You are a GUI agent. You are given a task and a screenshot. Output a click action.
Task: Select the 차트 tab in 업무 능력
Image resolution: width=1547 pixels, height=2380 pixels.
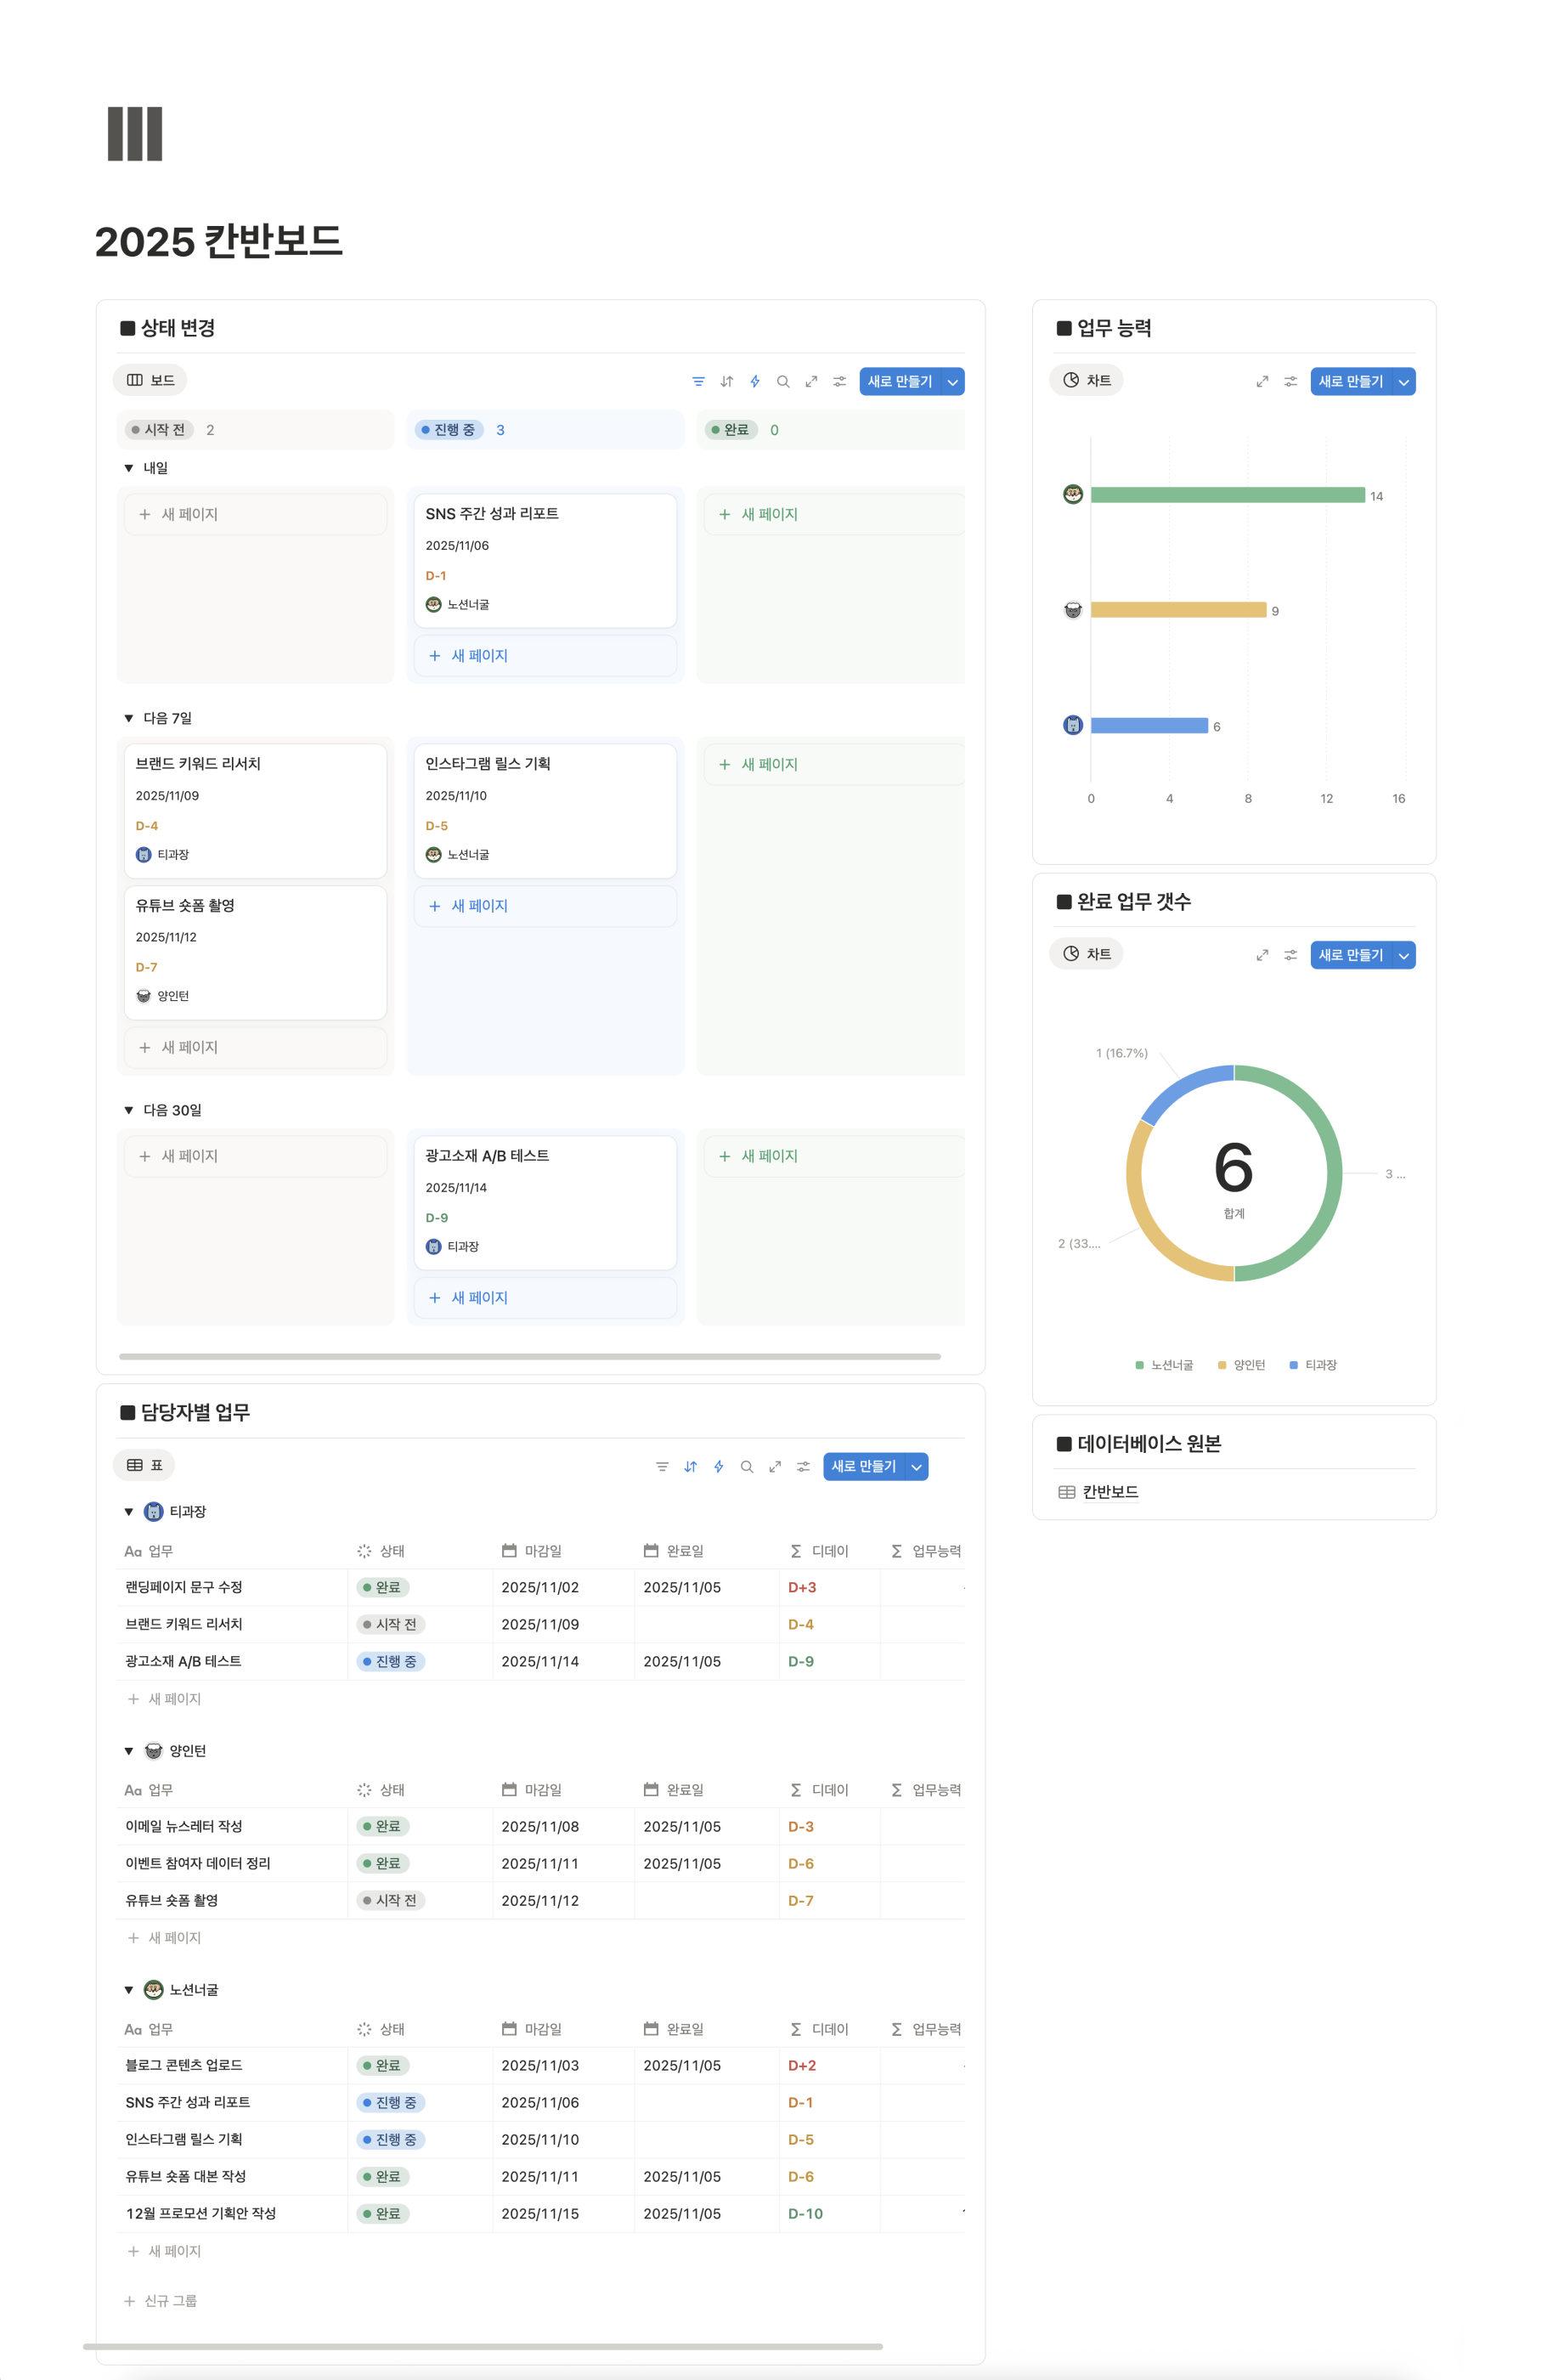(x=1086, y=380)
